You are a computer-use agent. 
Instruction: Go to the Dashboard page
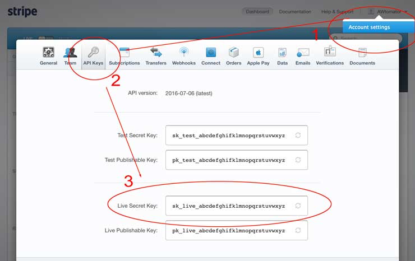tap(257, 12)
